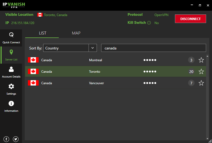Click the IPVanish VPN logo

tap(14, 5)
